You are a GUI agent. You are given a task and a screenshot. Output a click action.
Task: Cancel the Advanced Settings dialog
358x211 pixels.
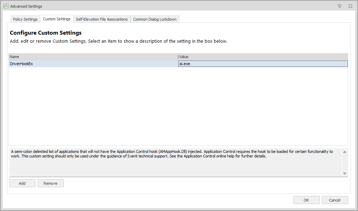click(x=334, y=200)
